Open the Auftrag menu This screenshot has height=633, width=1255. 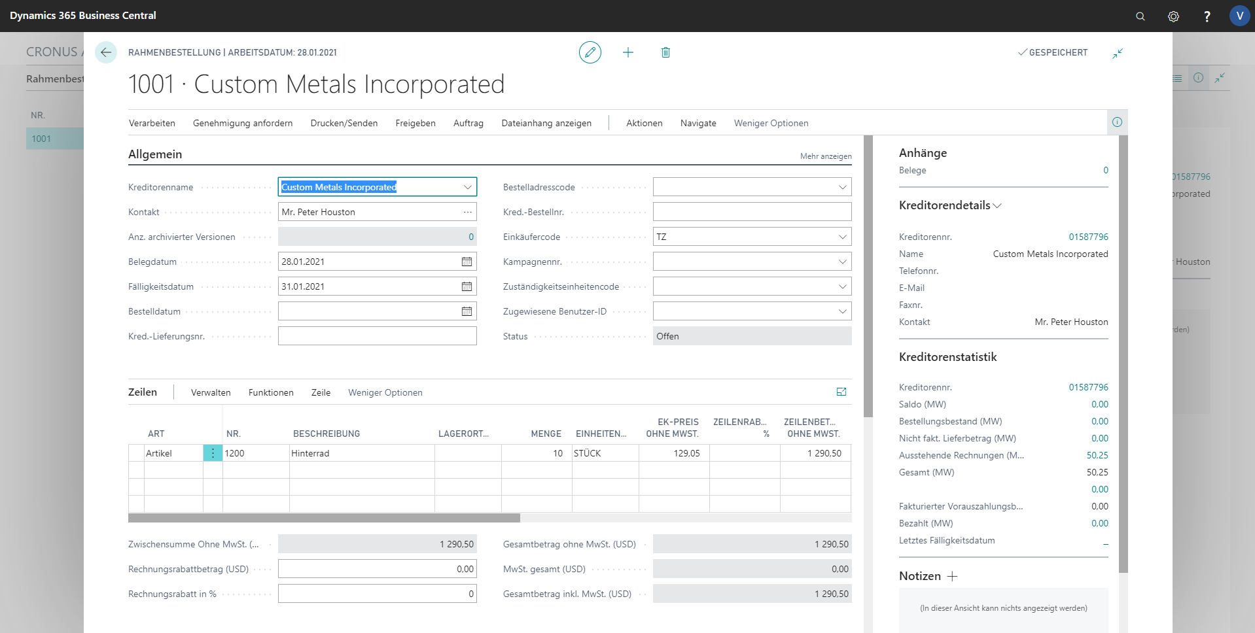pos(468,123)
